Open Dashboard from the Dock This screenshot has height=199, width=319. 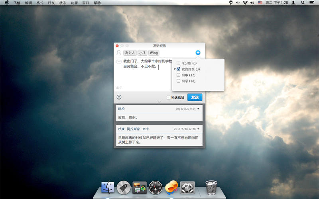(156, 187)
